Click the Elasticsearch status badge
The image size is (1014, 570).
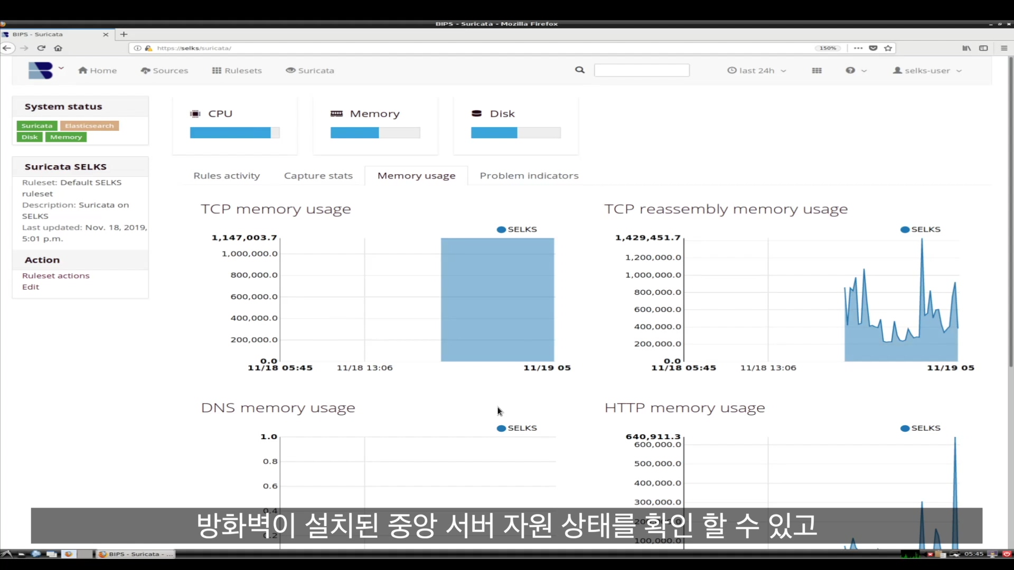(x=89, y=126)
